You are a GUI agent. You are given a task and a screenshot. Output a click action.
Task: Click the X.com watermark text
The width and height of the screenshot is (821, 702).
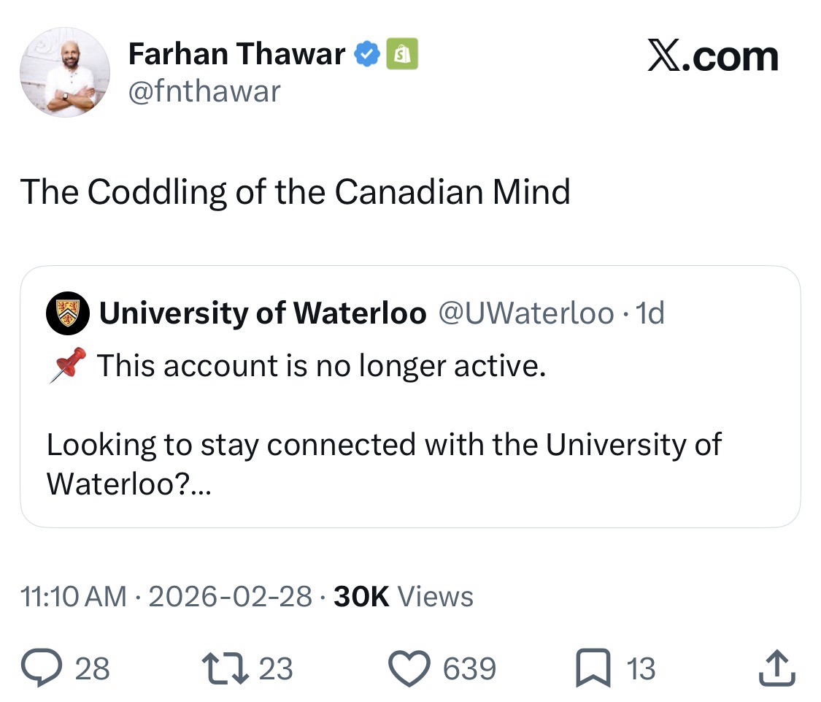coord(712,58)
